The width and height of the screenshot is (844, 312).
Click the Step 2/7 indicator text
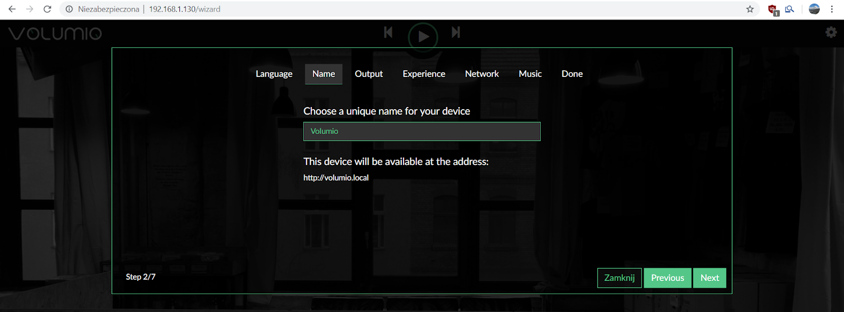pyautogui.click(x=140, y=277)
